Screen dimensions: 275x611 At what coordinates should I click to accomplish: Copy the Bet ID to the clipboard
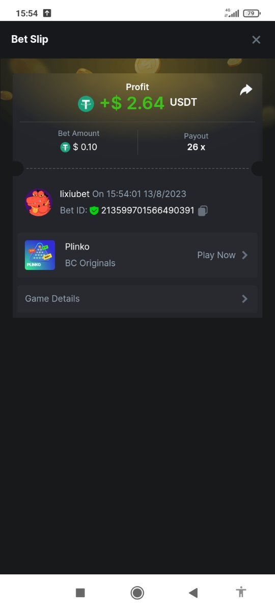click(203, 210)
